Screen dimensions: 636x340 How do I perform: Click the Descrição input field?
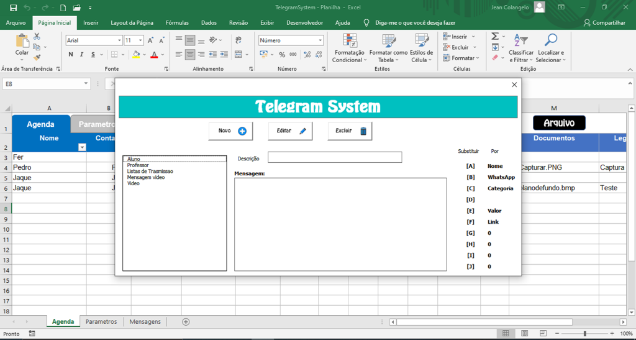click(x=335, y=157)
